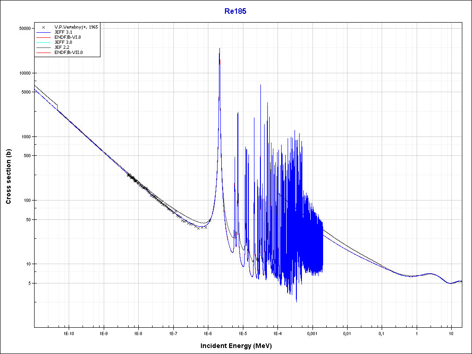Image resolution: width=472 pixels, height=354 pixels.
Task: Click the tip of the tallest resonance peak
Action: tap(219, 48)
